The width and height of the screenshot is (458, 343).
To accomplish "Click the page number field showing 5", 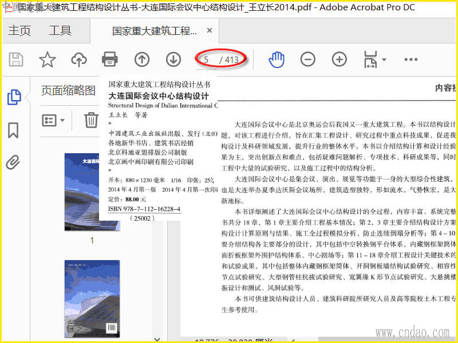I will pos(206,60).
